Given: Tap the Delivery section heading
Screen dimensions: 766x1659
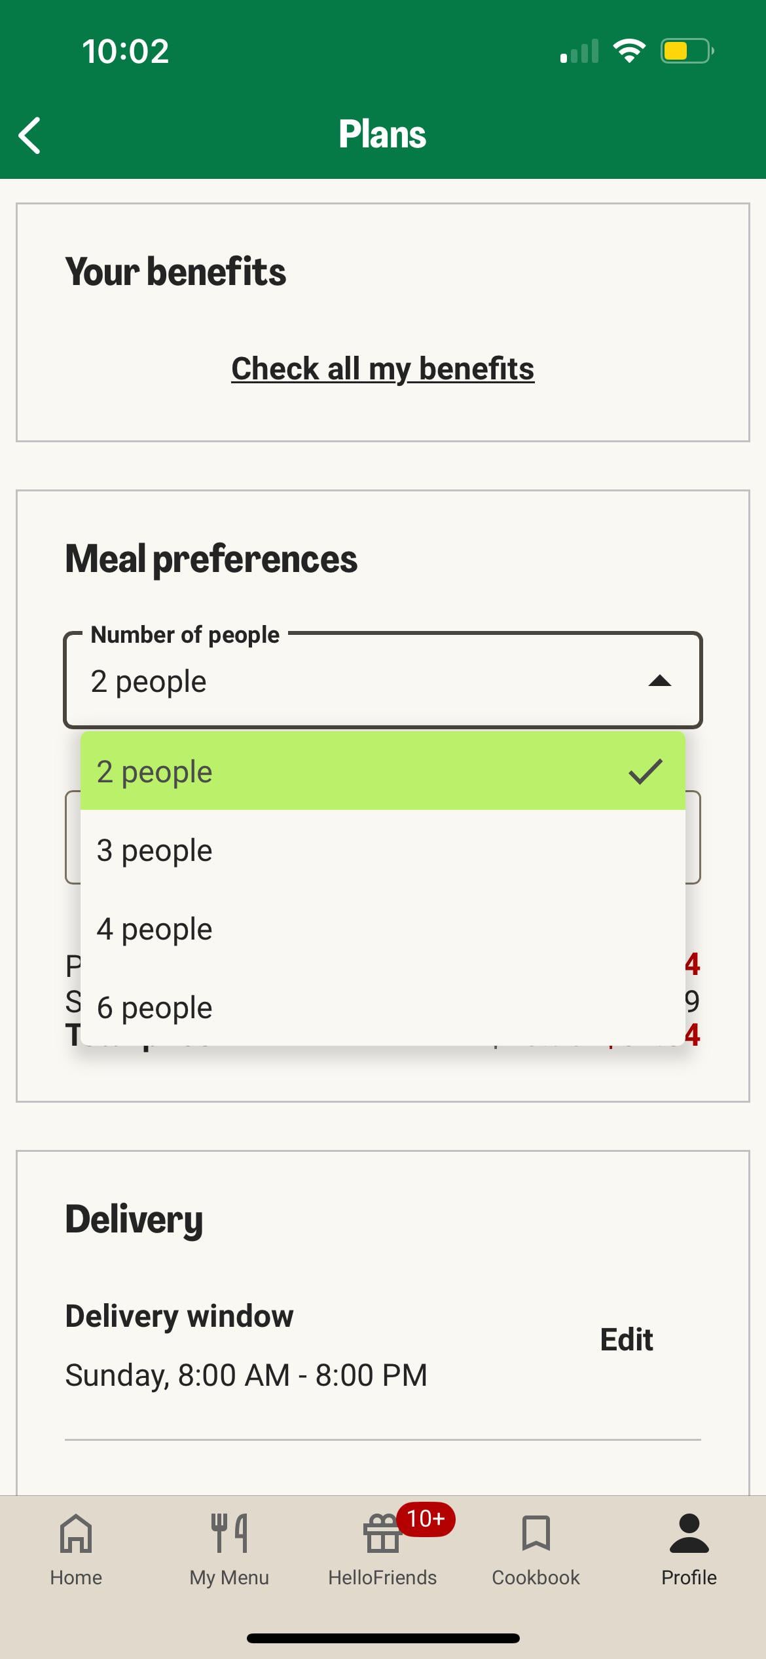Looking at the screenshot, I should (134, 1219).
